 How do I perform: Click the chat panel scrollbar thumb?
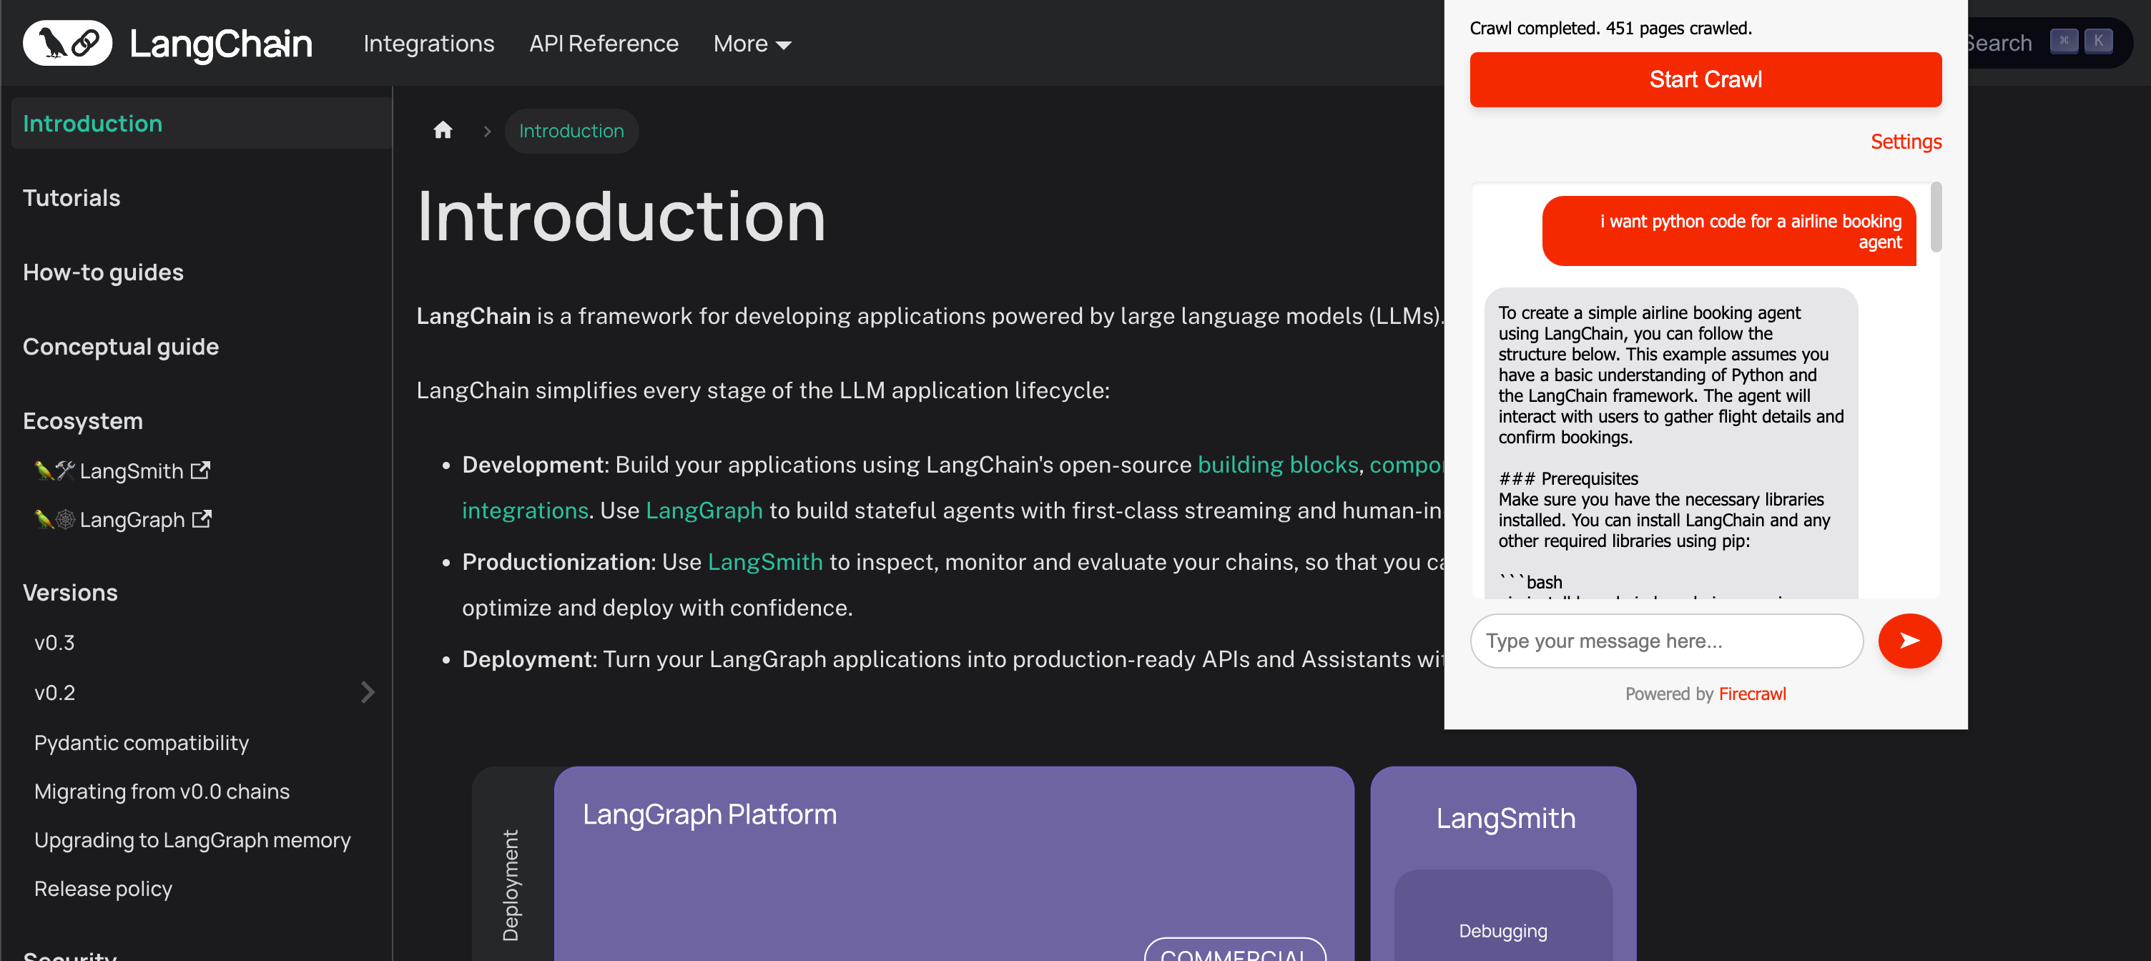1936,217
